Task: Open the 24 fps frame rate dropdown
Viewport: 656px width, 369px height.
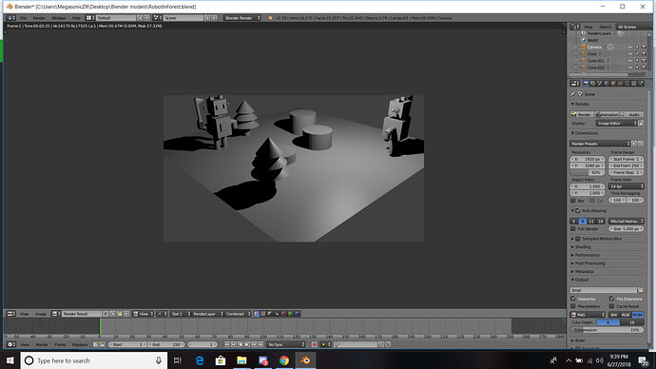Action: click(x=627, y=186)
